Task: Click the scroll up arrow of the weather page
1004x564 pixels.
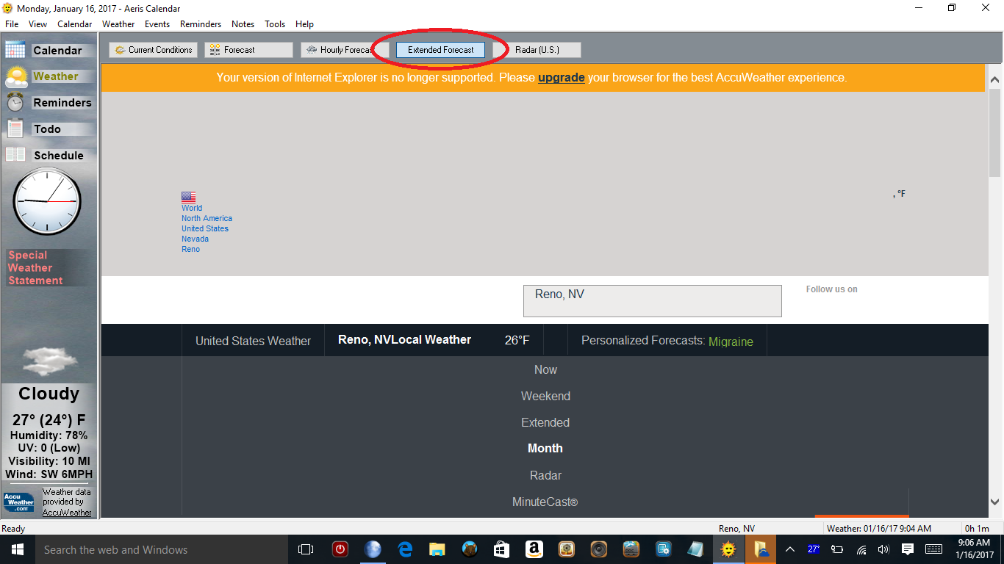Action: [x=995, y=79]
